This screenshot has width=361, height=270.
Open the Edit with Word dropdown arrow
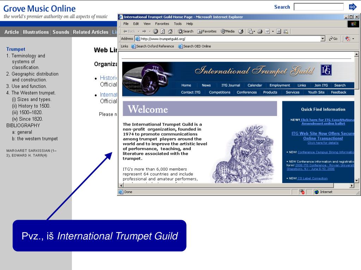[x=273, y=31]
